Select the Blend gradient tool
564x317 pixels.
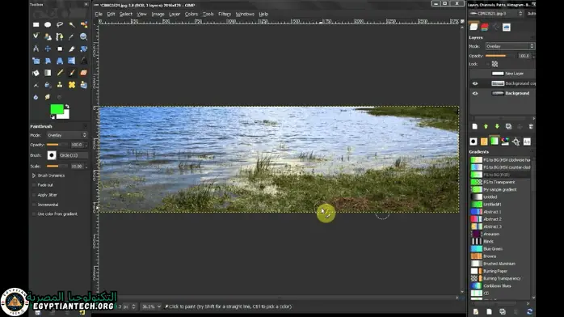(48, 73)
